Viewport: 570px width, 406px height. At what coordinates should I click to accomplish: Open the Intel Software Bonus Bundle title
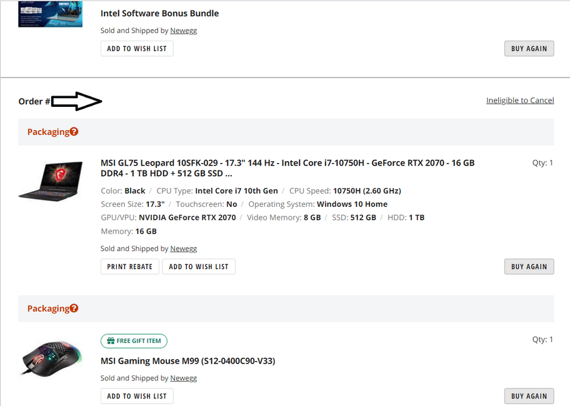(x=159, y=14)
